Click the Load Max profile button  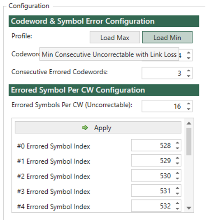pos(115,37)
